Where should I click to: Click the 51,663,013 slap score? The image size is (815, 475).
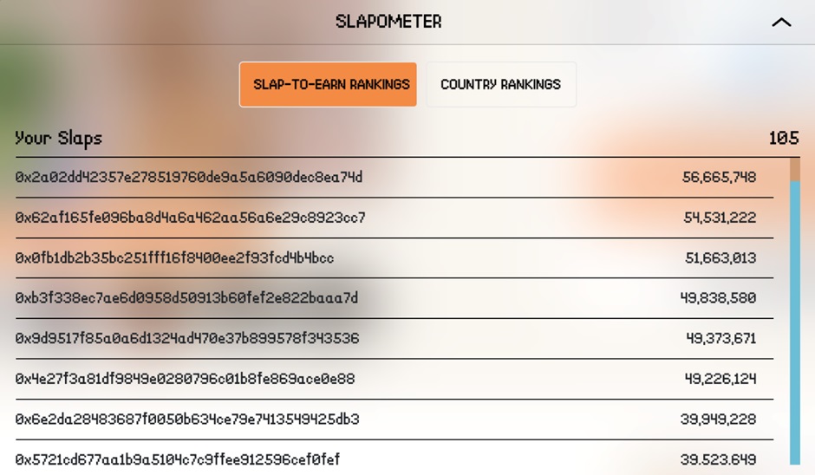point(720,257)
